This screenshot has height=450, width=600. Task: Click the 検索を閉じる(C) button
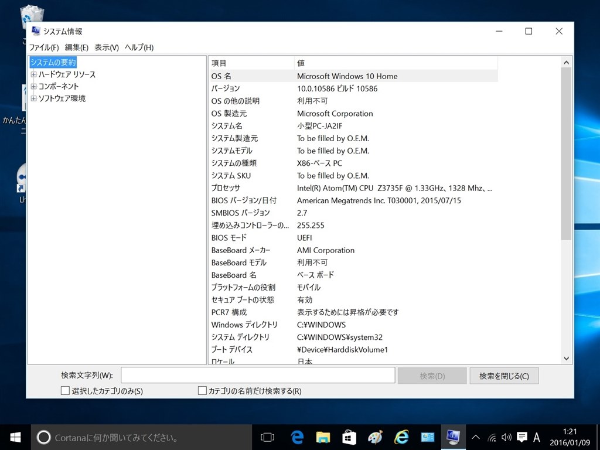(504, 376)
